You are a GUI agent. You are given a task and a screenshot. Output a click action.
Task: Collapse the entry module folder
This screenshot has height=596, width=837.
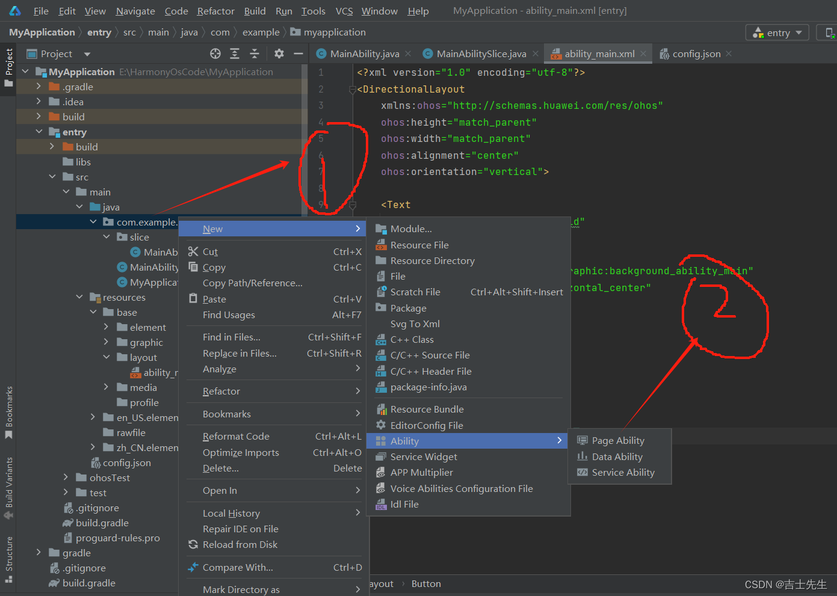pyautogui.click(x=39, y=131)
